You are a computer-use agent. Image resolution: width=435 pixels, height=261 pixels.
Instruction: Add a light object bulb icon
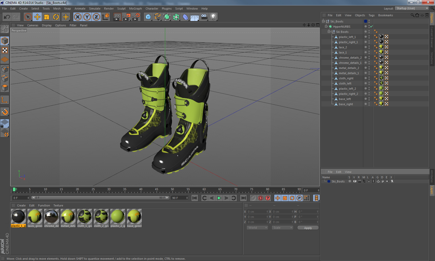click(x=213, y=17)
